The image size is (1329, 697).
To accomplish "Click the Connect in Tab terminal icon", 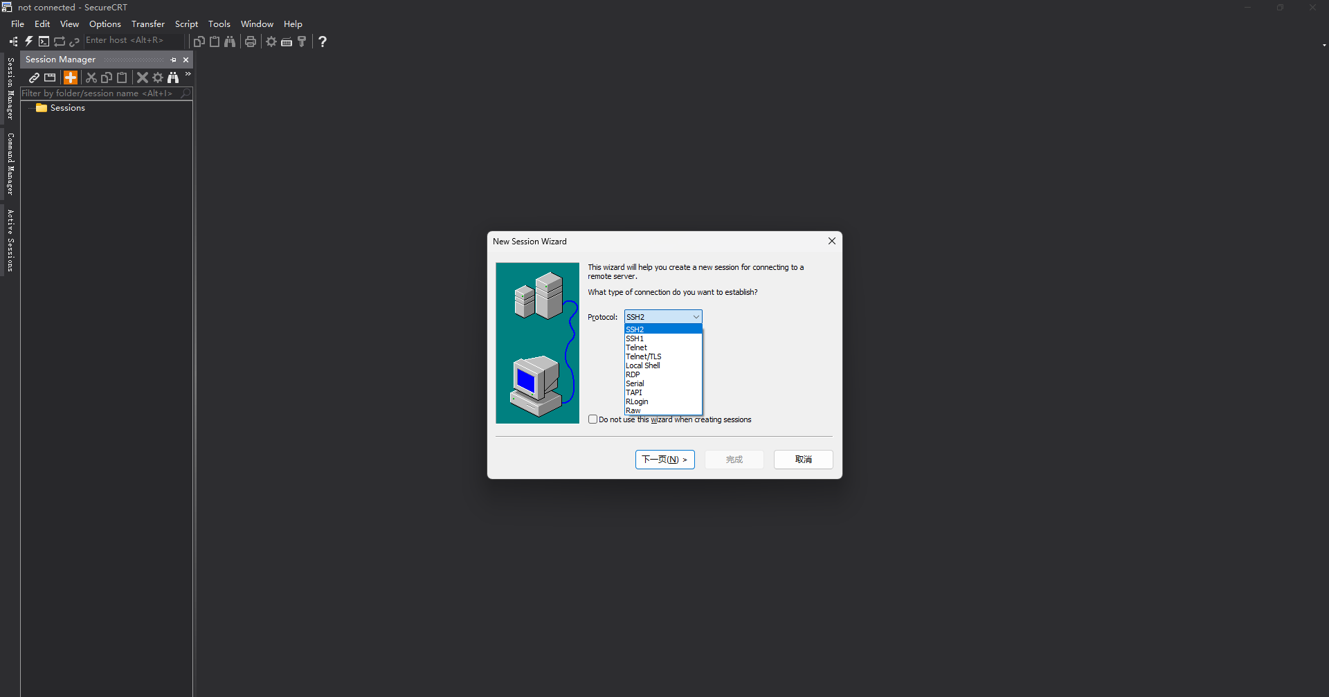I will coord(44,42).
